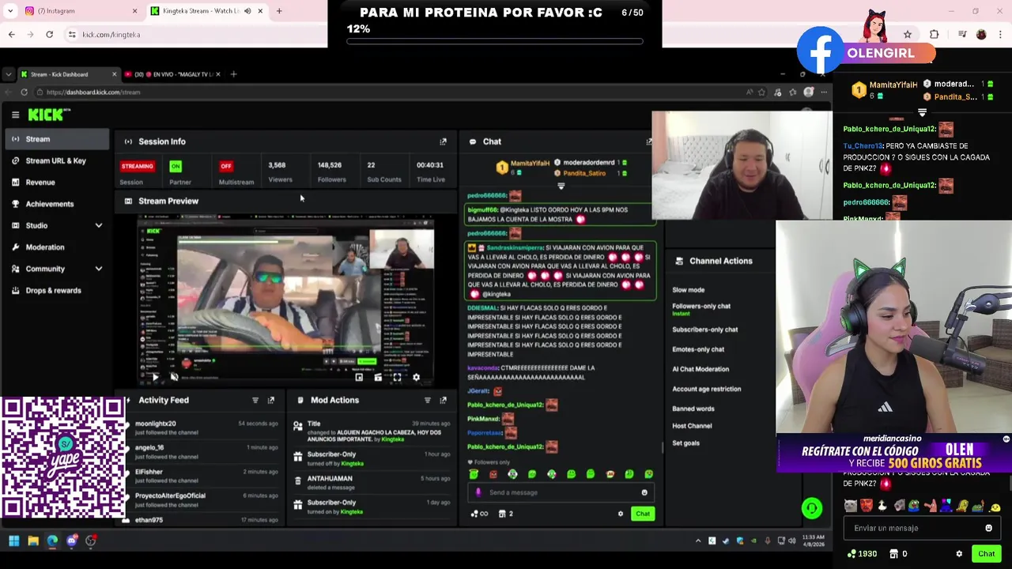
Task: Open the tab list dropdown in inner browser
Action: click(8, 74)
